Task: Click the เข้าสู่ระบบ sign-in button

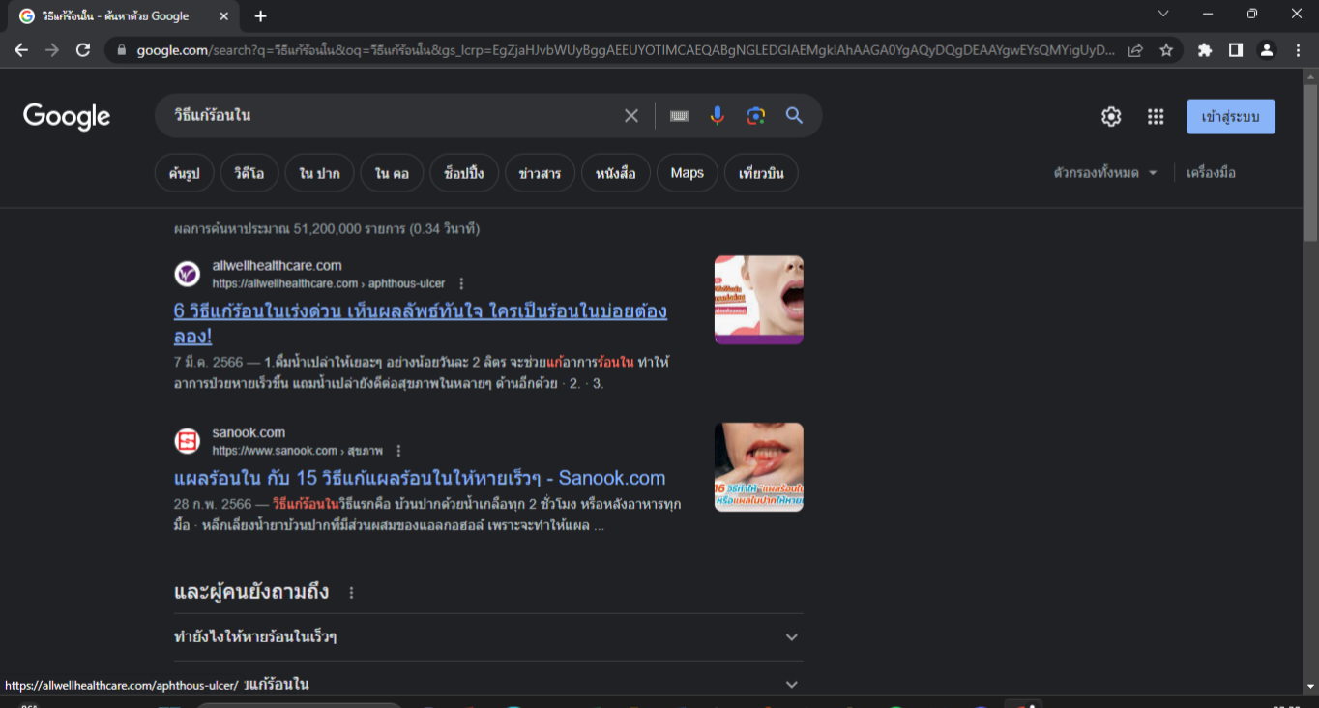Action: pos(1230,117)
